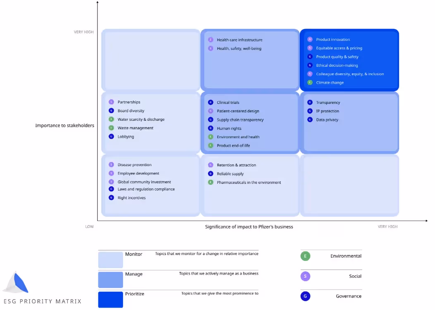Click the icon beside Data privacy
This screenshot has height=310, width=435.
pyautogui.click(x=310, y=120)
